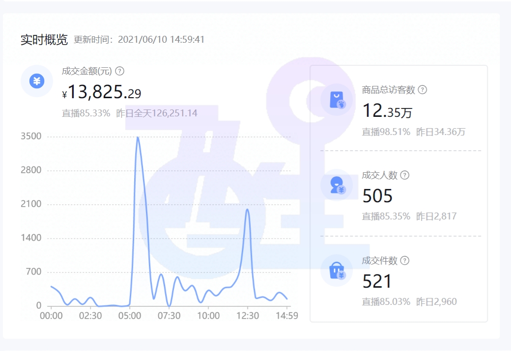Click the basket icon for 成交件数
511x351 pixels.
coord(336,272)
